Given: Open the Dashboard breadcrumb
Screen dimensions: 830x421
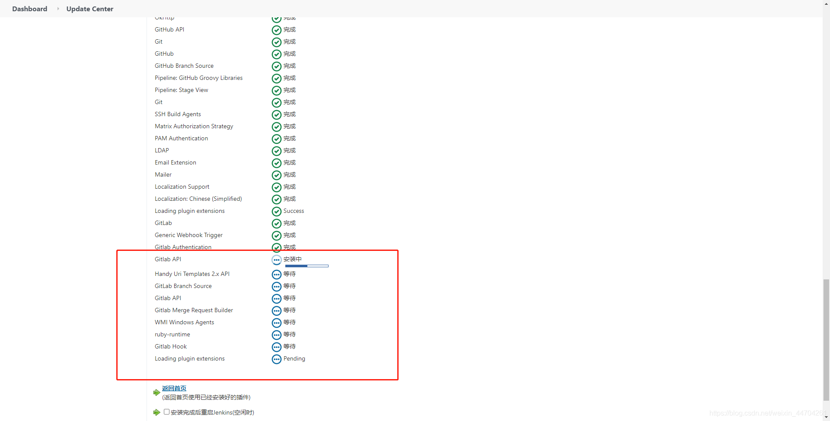Looking at the screenshot, I should (29, 9).
